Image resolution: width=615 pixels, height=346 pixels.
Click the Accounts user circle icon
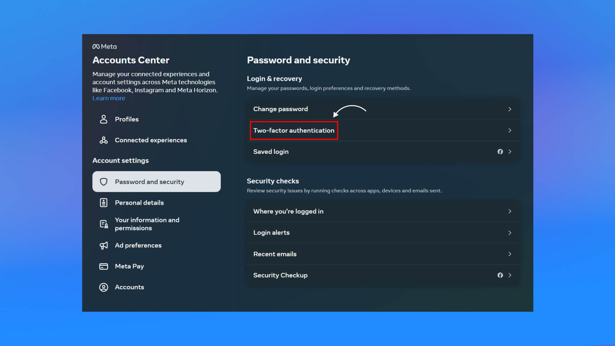(103, 287)
